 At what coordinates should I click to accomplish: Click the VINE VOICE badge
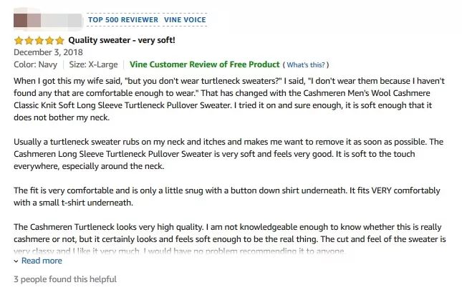[x=185, y=20]
